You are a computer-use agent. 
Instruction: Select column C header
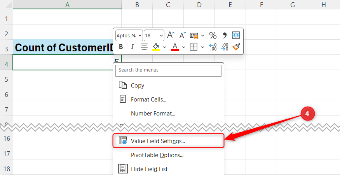point(168,5)
